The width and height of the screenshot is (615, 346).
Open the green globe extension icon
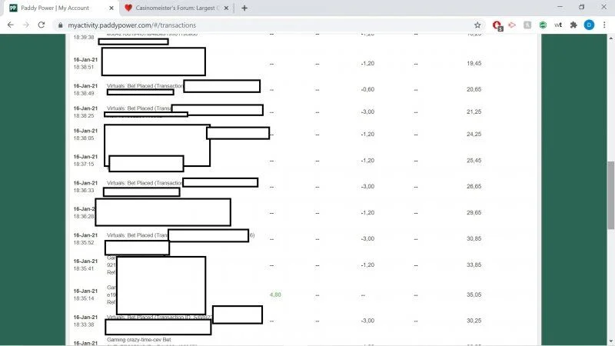[543, 25]
